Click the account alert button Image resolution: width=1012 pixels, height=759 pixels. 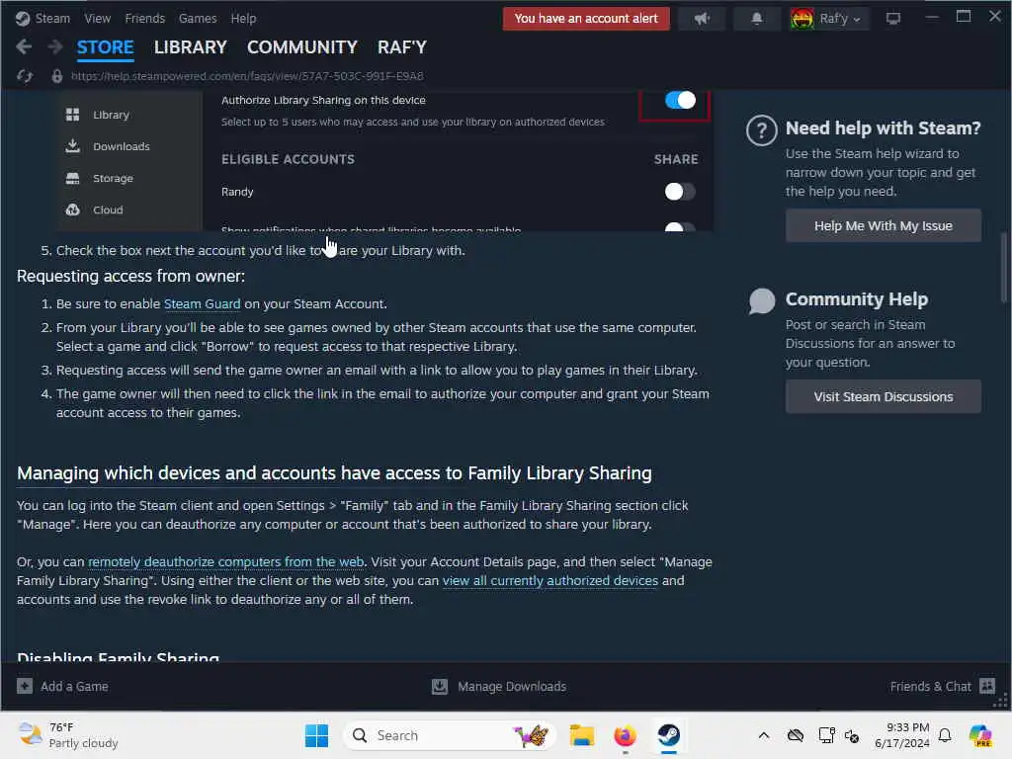586,19
